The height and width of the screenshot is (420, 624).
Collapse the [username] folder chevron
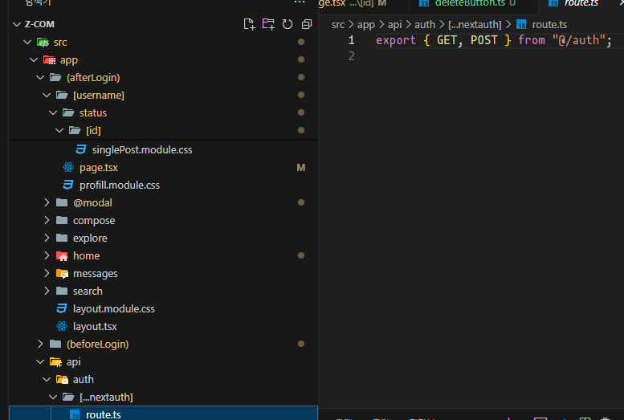click(x=47, y=95)
